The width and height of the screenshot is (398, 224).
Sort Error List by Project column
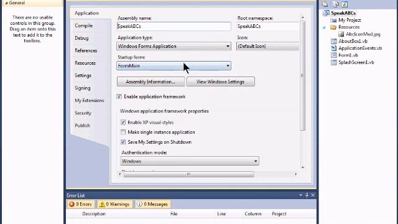tap(279, 214)
